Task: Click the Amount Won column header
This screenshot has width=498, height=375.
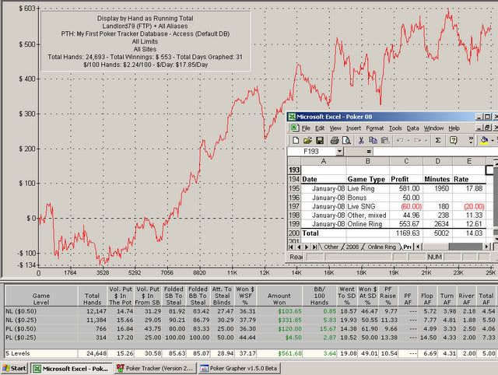Action: pos(279,296)
